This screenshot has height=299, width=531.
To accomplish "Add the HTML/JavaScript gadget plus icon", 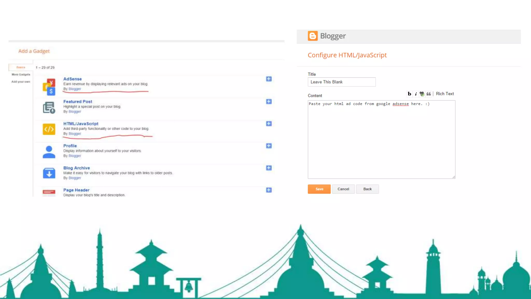I will tap(269, 124).
